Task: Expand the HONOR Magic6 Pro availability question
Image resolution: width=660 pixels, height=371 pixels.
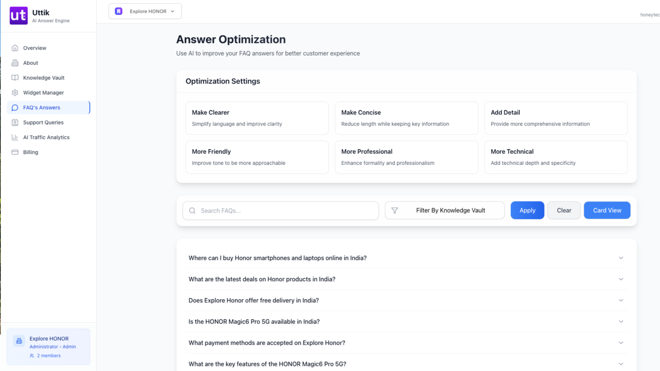Action: pyautogui.click(x=406, y=322)
